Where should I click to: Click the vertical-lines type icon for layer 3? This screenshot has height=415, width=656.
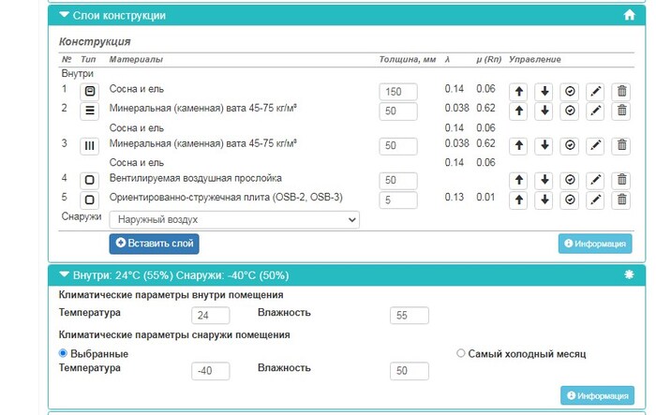90,146
